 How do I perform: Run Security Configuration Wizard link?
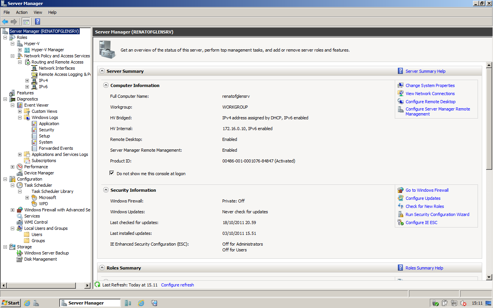tap(437, 214)
